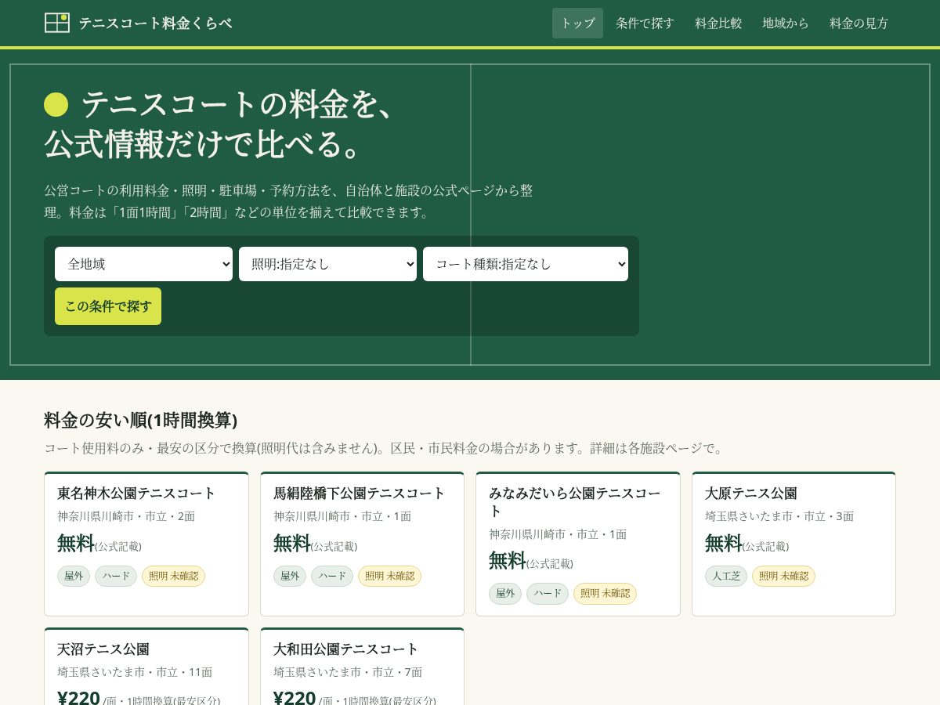Click 屋外 tag on みなみだいら公園 card
The image size is (940, 705).
505,593
